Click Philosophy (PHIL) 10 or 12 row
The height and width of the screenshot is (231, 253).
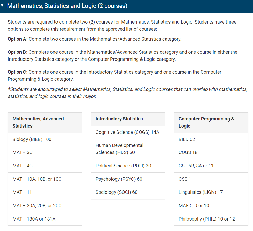coord(211,219)
